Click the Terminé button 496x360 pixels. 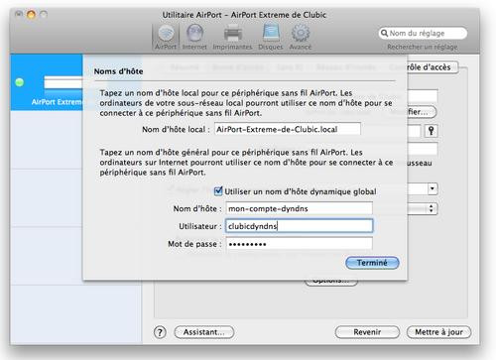click(372, 263)
